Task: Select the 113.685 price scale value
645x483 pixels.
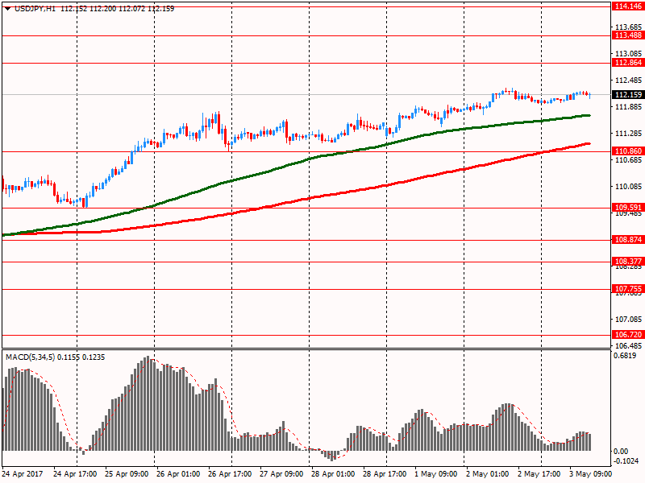Action: [x=628, y=27]
